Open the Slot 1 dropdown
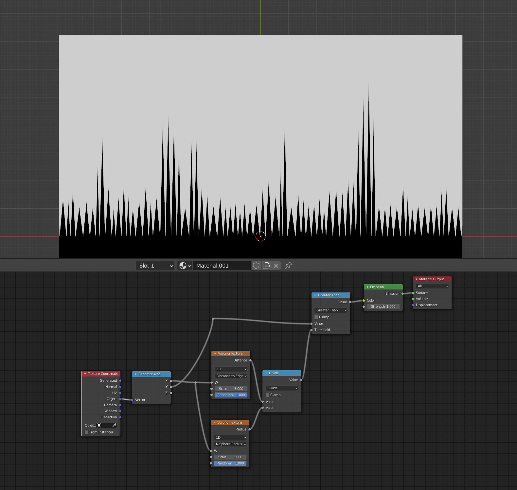This screenshot has height=490, width=517. click(155, 266)
